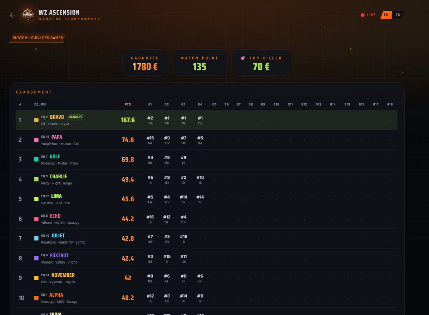This screenshot has width=429, height=315.
Task: Click Bravo's G1 result #2 34k
Action: click(150, 120)
